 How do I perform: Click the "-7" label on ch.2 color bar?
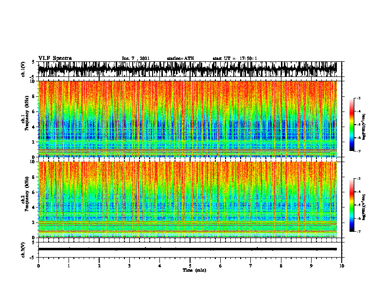pos(359,231)
